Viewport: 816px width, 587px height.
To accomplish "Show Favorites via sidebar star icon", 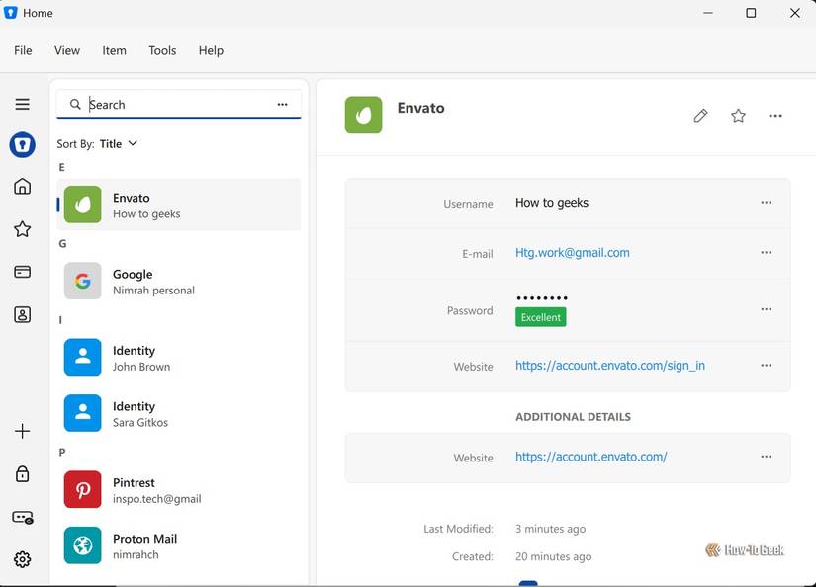I will tap(22, 228).
